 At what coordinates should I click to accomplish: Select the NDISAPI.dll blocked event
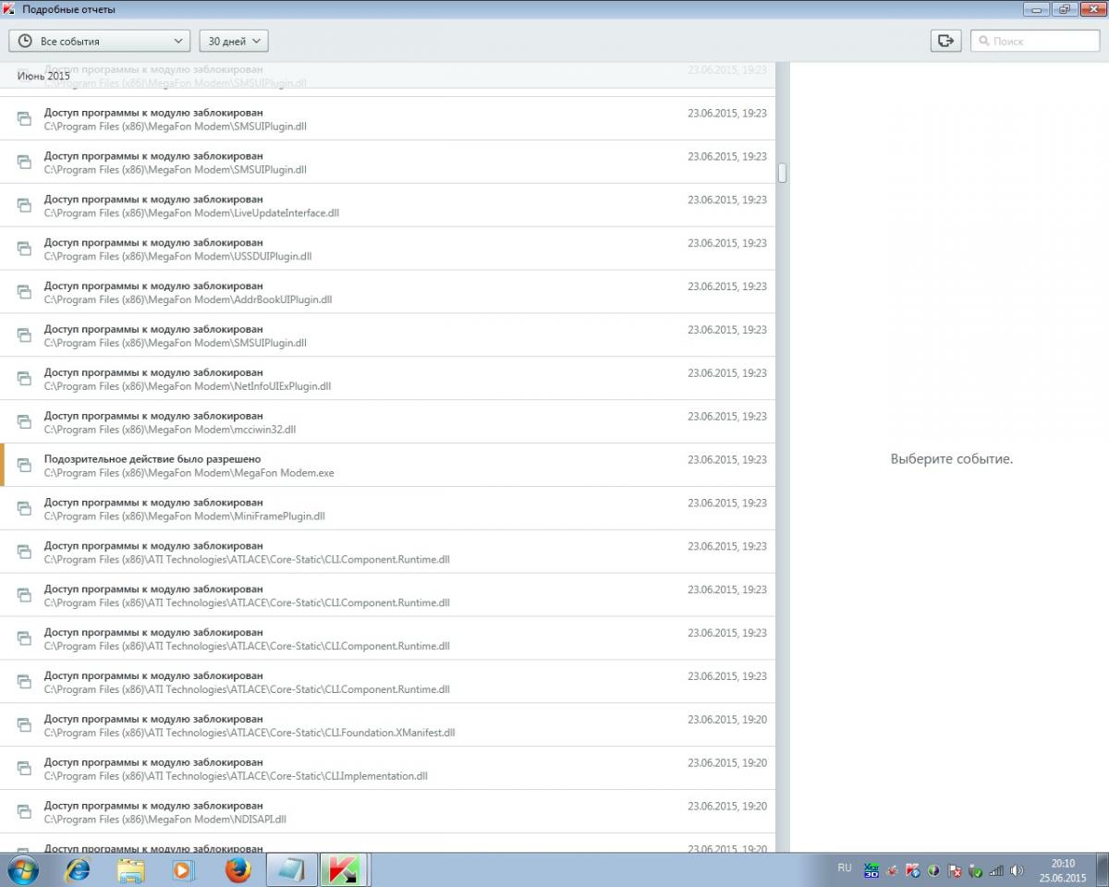click(x=387, y=811)
